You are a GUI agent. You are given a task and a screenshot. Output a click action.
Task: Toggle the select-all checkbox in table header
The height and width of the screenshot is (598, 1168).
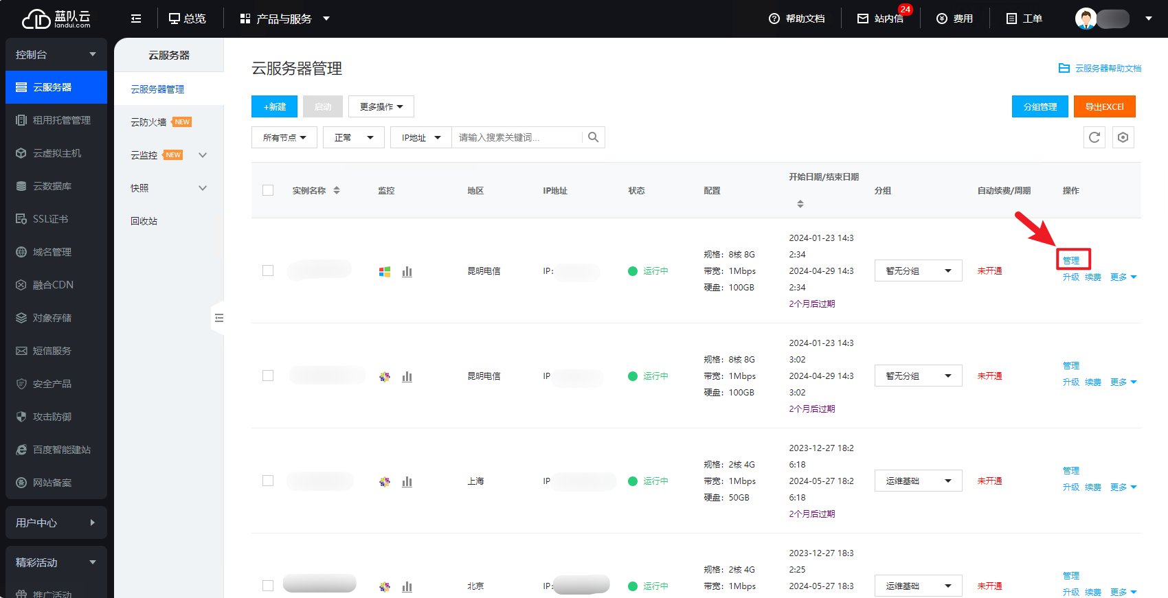268,190
